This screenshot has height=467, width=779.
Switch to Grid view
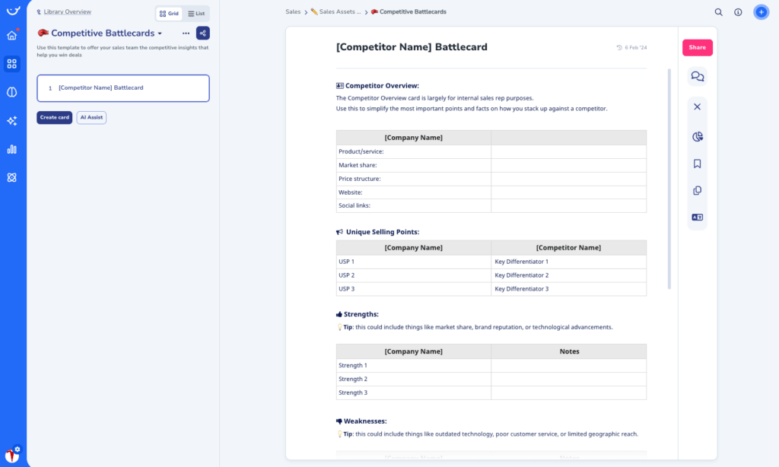pos(169,14)
